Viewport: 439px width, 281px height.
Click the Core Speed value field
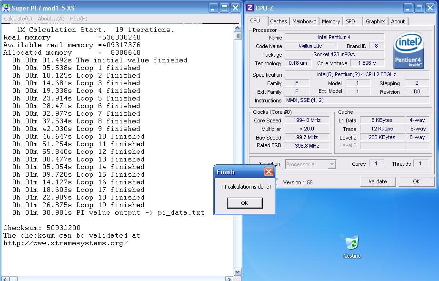pyautogui.click(x=307, y=120)
